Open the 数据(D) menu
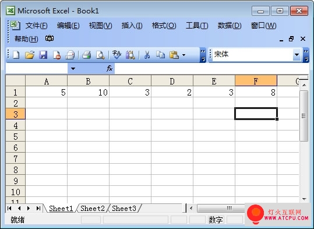This screenshot has width=314, height=229. (x=230, y=26)
